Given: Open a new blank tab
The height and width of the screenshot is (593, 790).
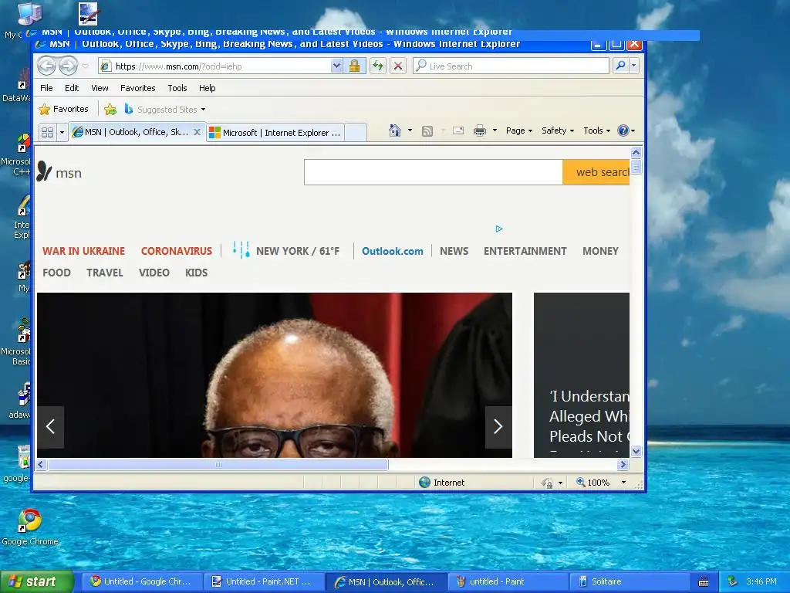Looking at the screenshot, I should pos(356,133).
